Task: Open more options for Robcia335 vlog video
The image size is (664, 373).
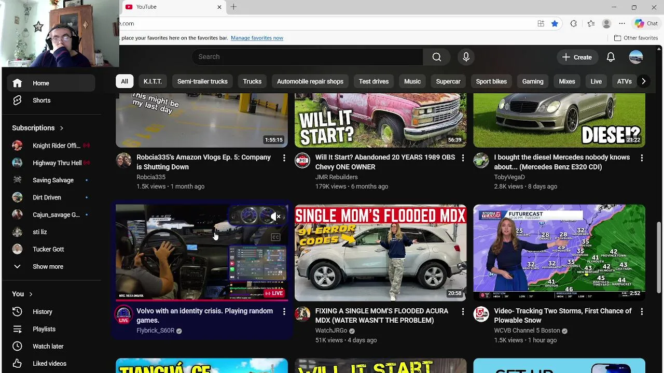Action: (x=284, y=158)
